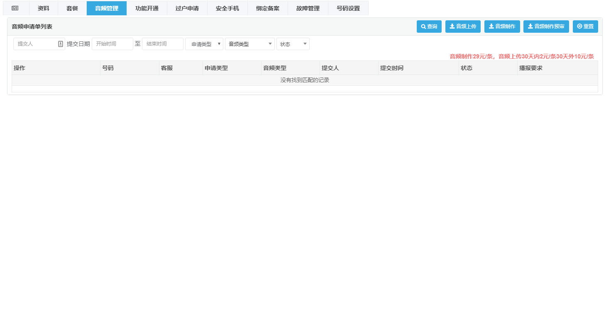
Task: Click the 开始时间 date input
Action: (x=112, y=44)
